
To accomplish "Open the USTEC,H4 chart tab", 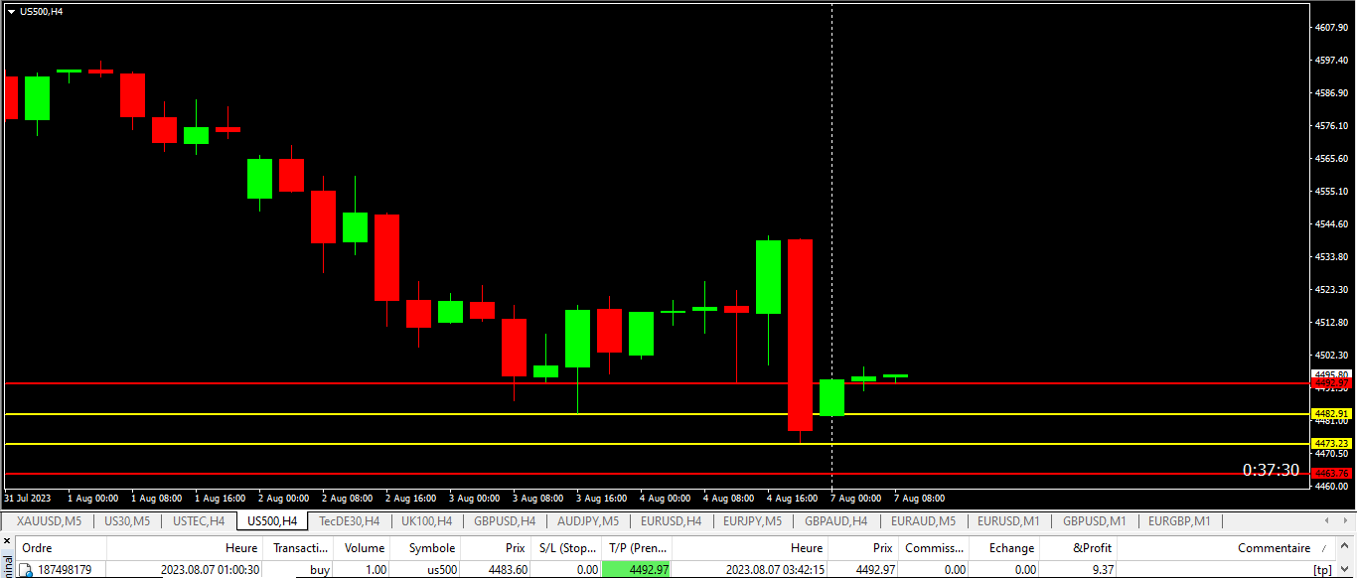I will coord(199,521).
